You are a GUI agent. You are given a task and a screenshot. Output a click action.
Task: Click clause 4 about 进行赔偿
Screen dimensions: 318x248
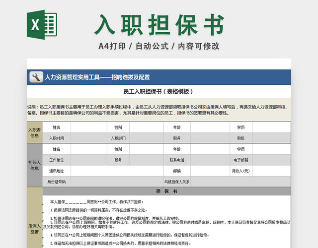[x=130, y=235]
